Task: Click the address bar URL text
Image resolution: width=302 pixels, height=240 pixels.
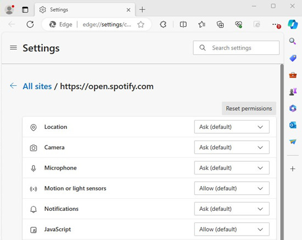Action: tap(107, 25)
